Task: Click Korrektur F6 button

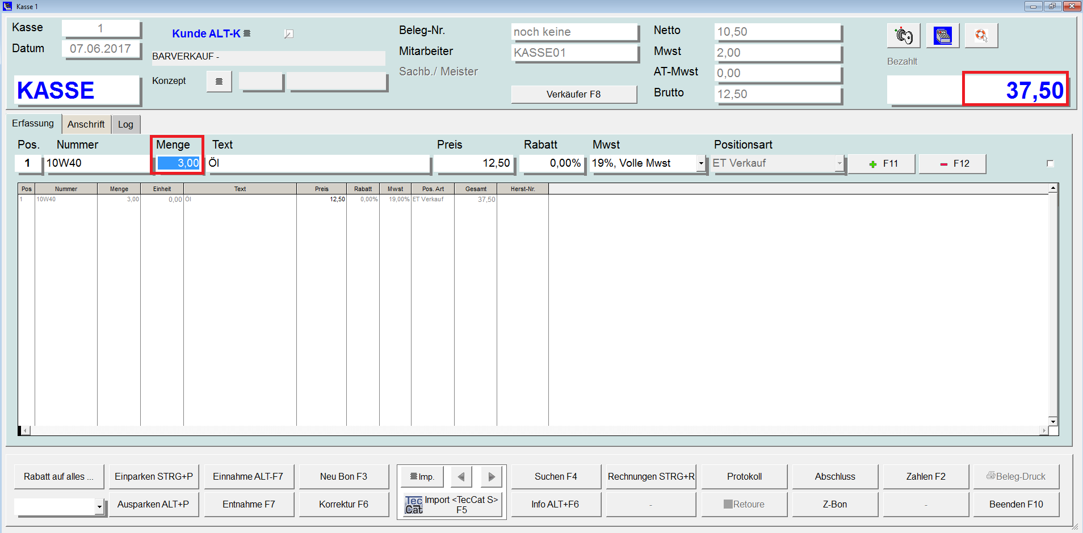Action: click(x=344, y=505)
